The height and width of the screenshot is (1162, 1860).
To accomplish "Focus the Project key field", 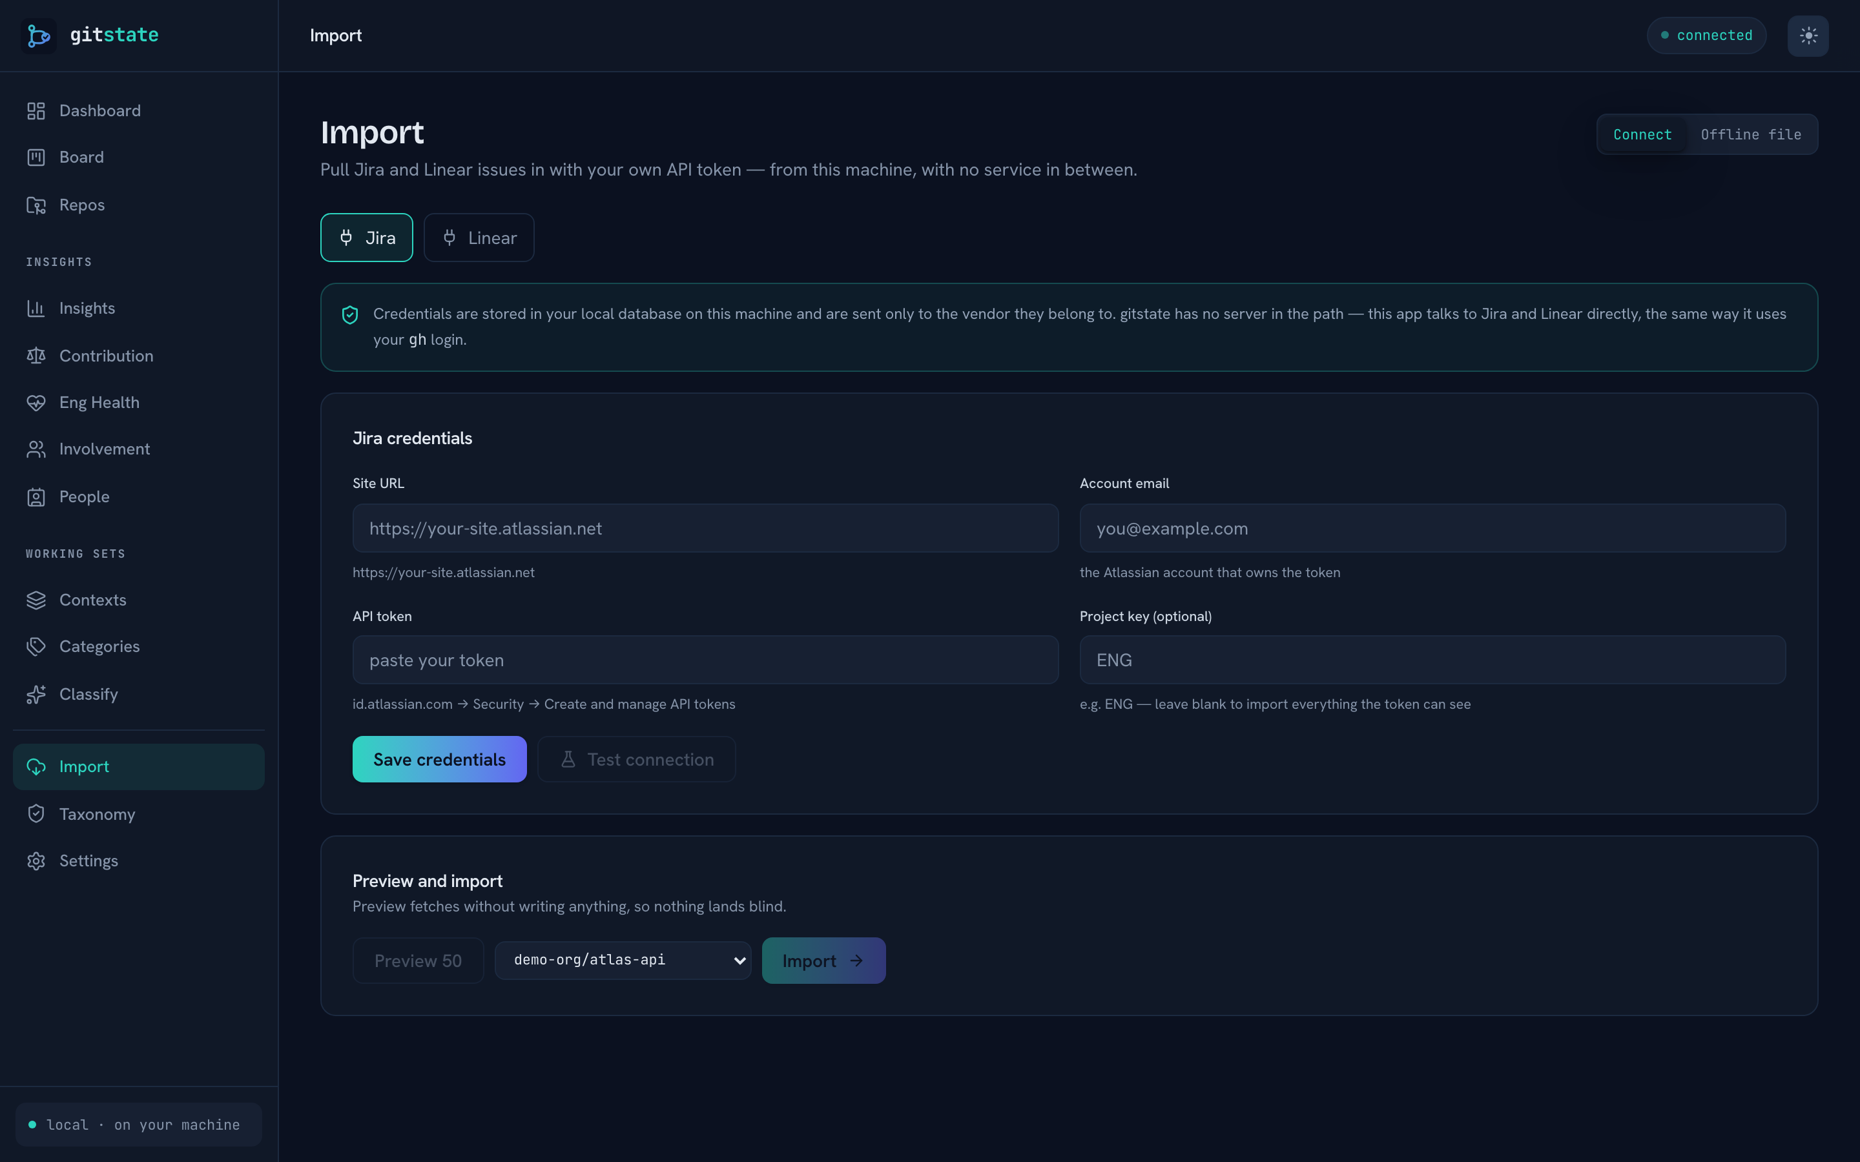I will 1432,659.
